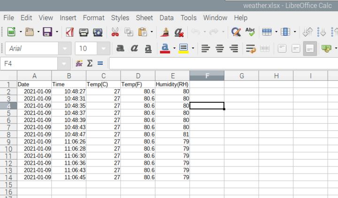Click the Font Size field 10

[x=86, y=48]
